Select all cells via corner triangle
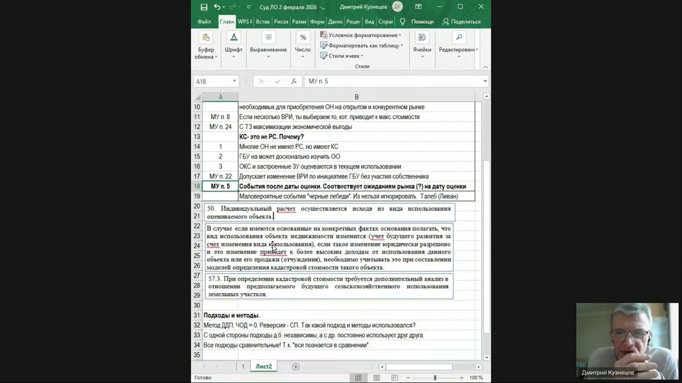 tap(197, 97)
